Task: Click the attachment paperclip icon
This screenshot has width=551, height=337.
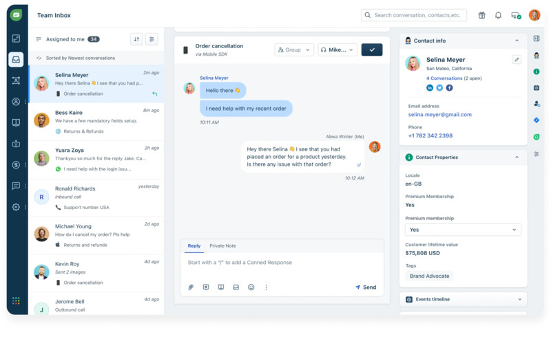Action: (x=191, y=287)
